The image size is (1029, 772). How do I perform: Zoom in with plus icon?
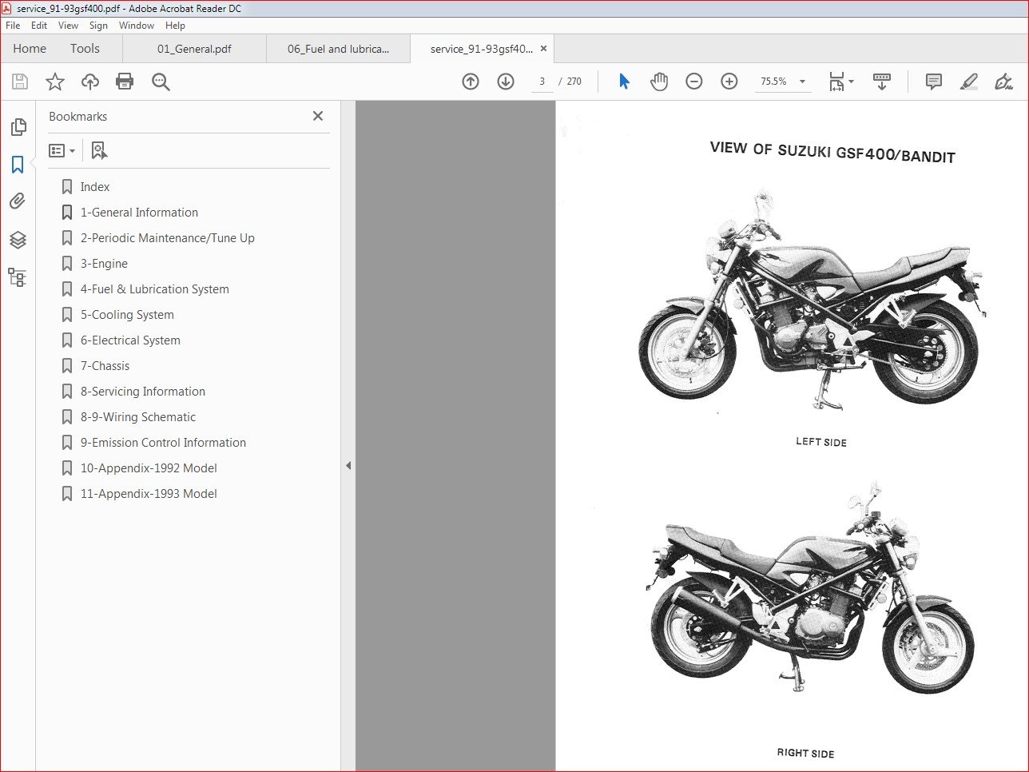click(729, 82)
